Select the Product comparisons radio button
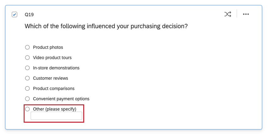Screen dimensions: 268x134 (x=27, y=89)
